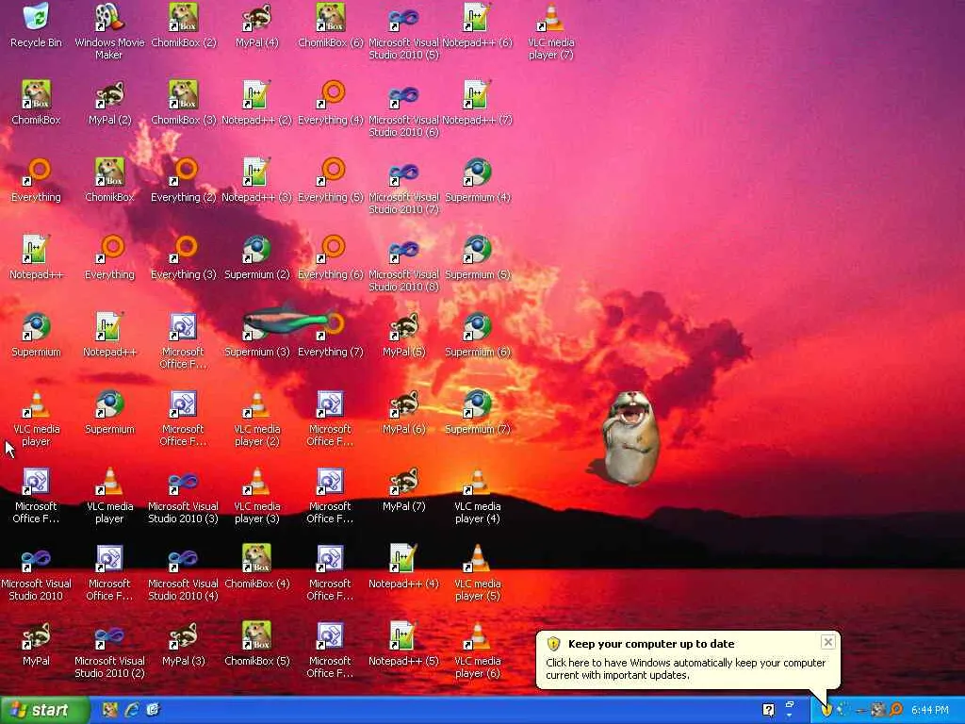Click the 'Keep your computer up to date' balloon

(x=687, y=659)
